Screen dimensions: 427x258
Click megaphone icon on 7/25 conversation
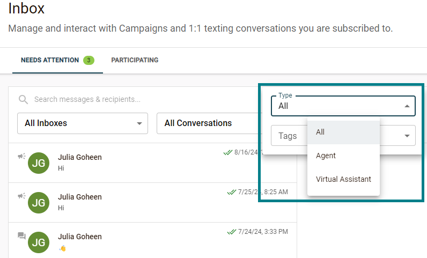[x=21, y=196]
